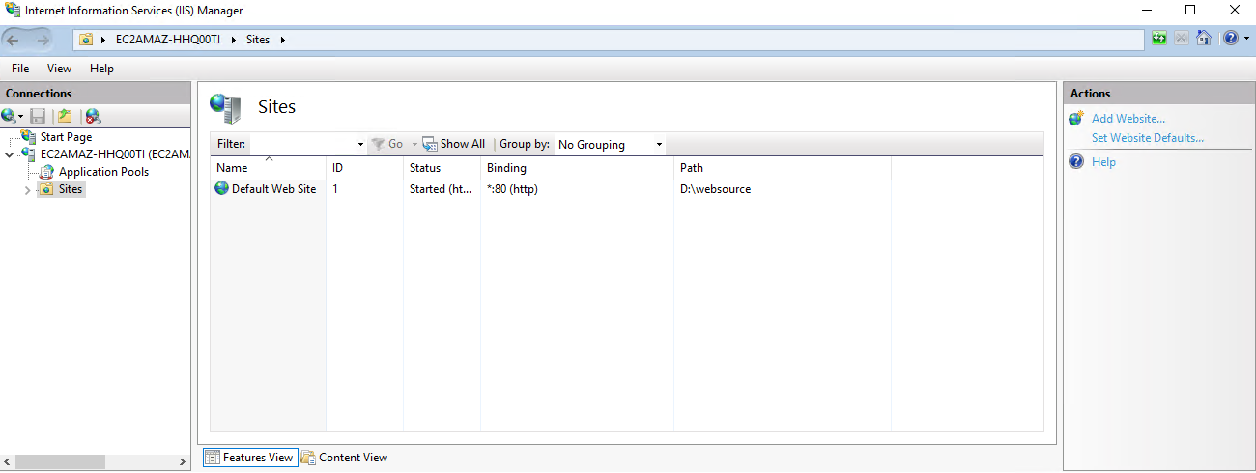Screen dimensions: 1256x473
Task: Collapse the EC2AMAZ-HHQ00TI server node
Action: pos(9,154)
